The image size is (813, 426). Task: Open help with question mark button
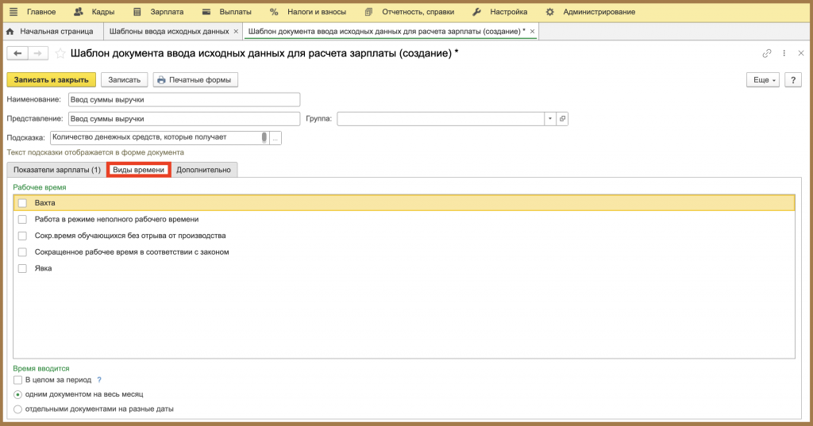(793, 80)
